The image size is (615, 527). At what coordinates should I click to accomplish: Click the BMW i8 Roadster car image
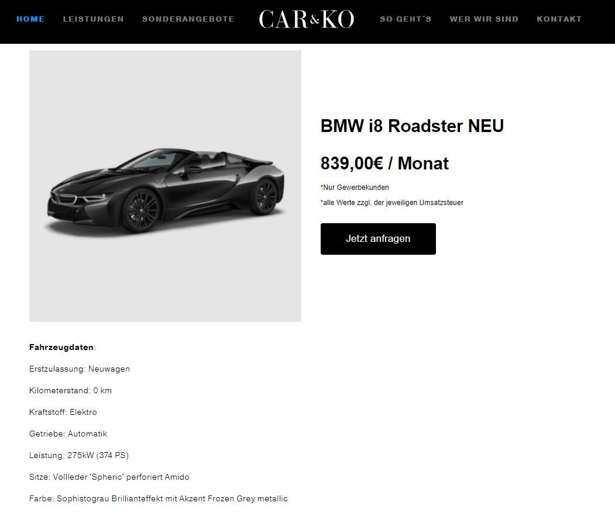(x=165, y=186)
